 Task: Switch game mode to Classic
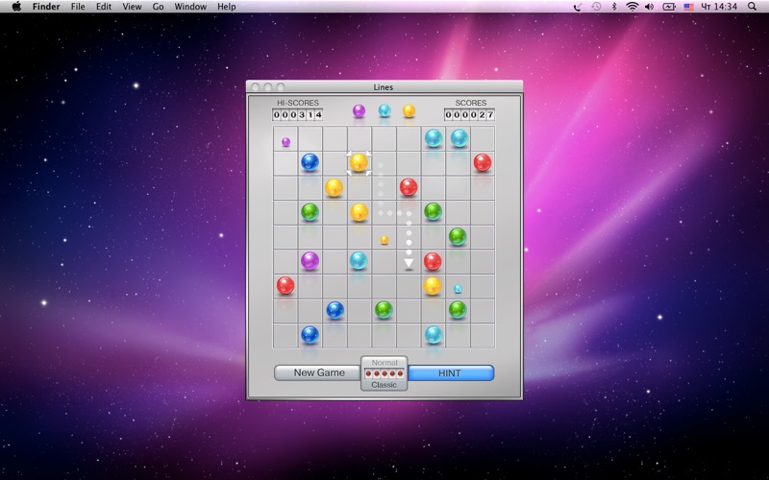pyautogui.click(x=384, y=385)
